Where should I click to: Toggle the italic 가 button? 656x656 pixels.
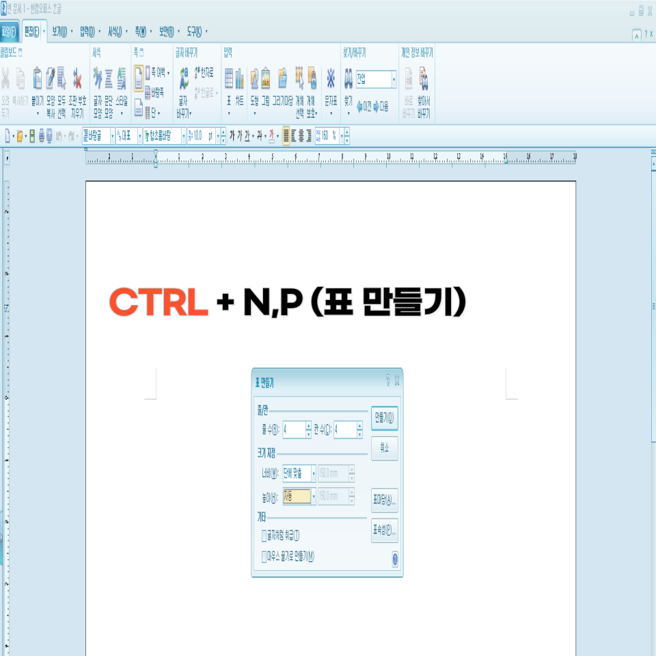[x=240, y=135]
